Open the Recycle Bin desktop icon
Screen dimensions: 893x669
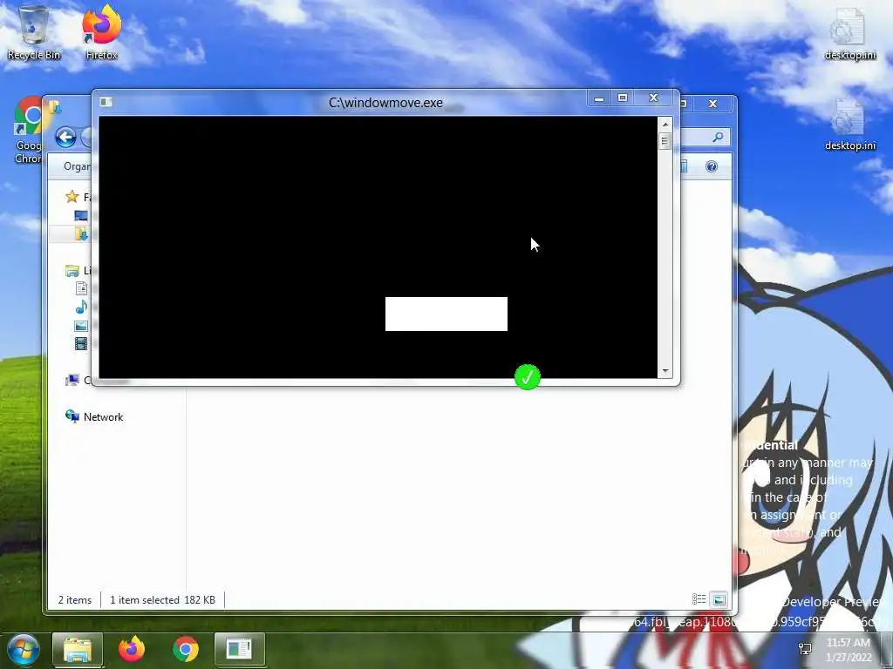[x=34, y=31]
